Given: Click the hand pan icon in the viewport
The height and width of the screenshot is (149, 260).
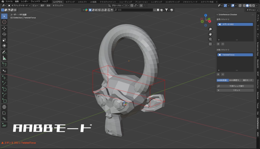Looking at the screenshot, I should click(x=210, y=34).
